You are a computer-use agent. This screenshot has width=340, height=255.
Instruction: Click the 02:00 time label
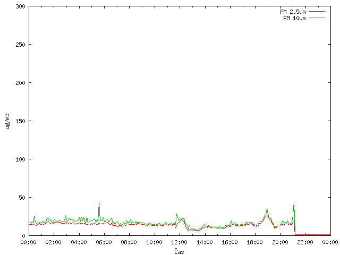click(54, 242)
